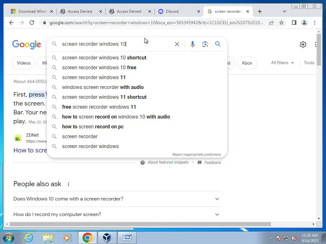This screenshot has width=326, height=244.
Task: Open the taskbar clock showing 11:30 AM
Action: (310, 238)
